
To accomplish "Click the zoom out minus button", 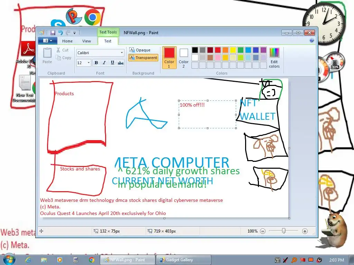I will [263, 231].
